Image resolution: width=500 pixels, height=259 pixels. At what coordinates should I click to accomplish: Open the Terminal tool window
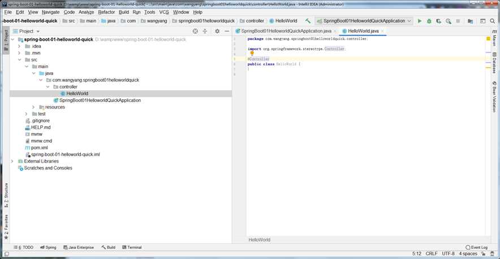[x=132, y=247]
